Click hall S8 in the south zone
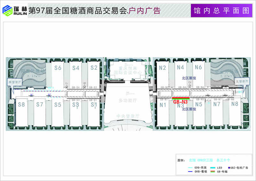256x181 pixels. tap(21, 104)
